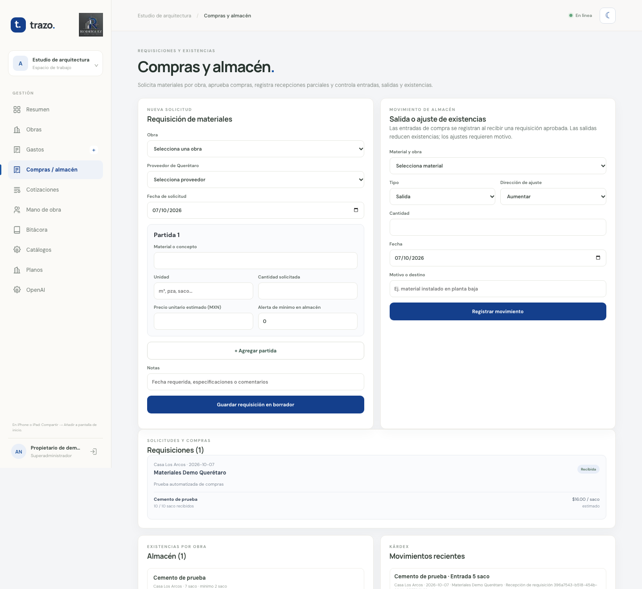The image size is (642, 589).
Task: Open calendar picker in movimiento Fecha field
Action: click(598, 258)
